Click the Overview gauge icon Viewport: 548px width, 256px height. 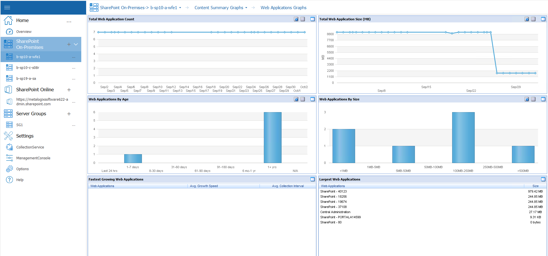tap(9, 31)
